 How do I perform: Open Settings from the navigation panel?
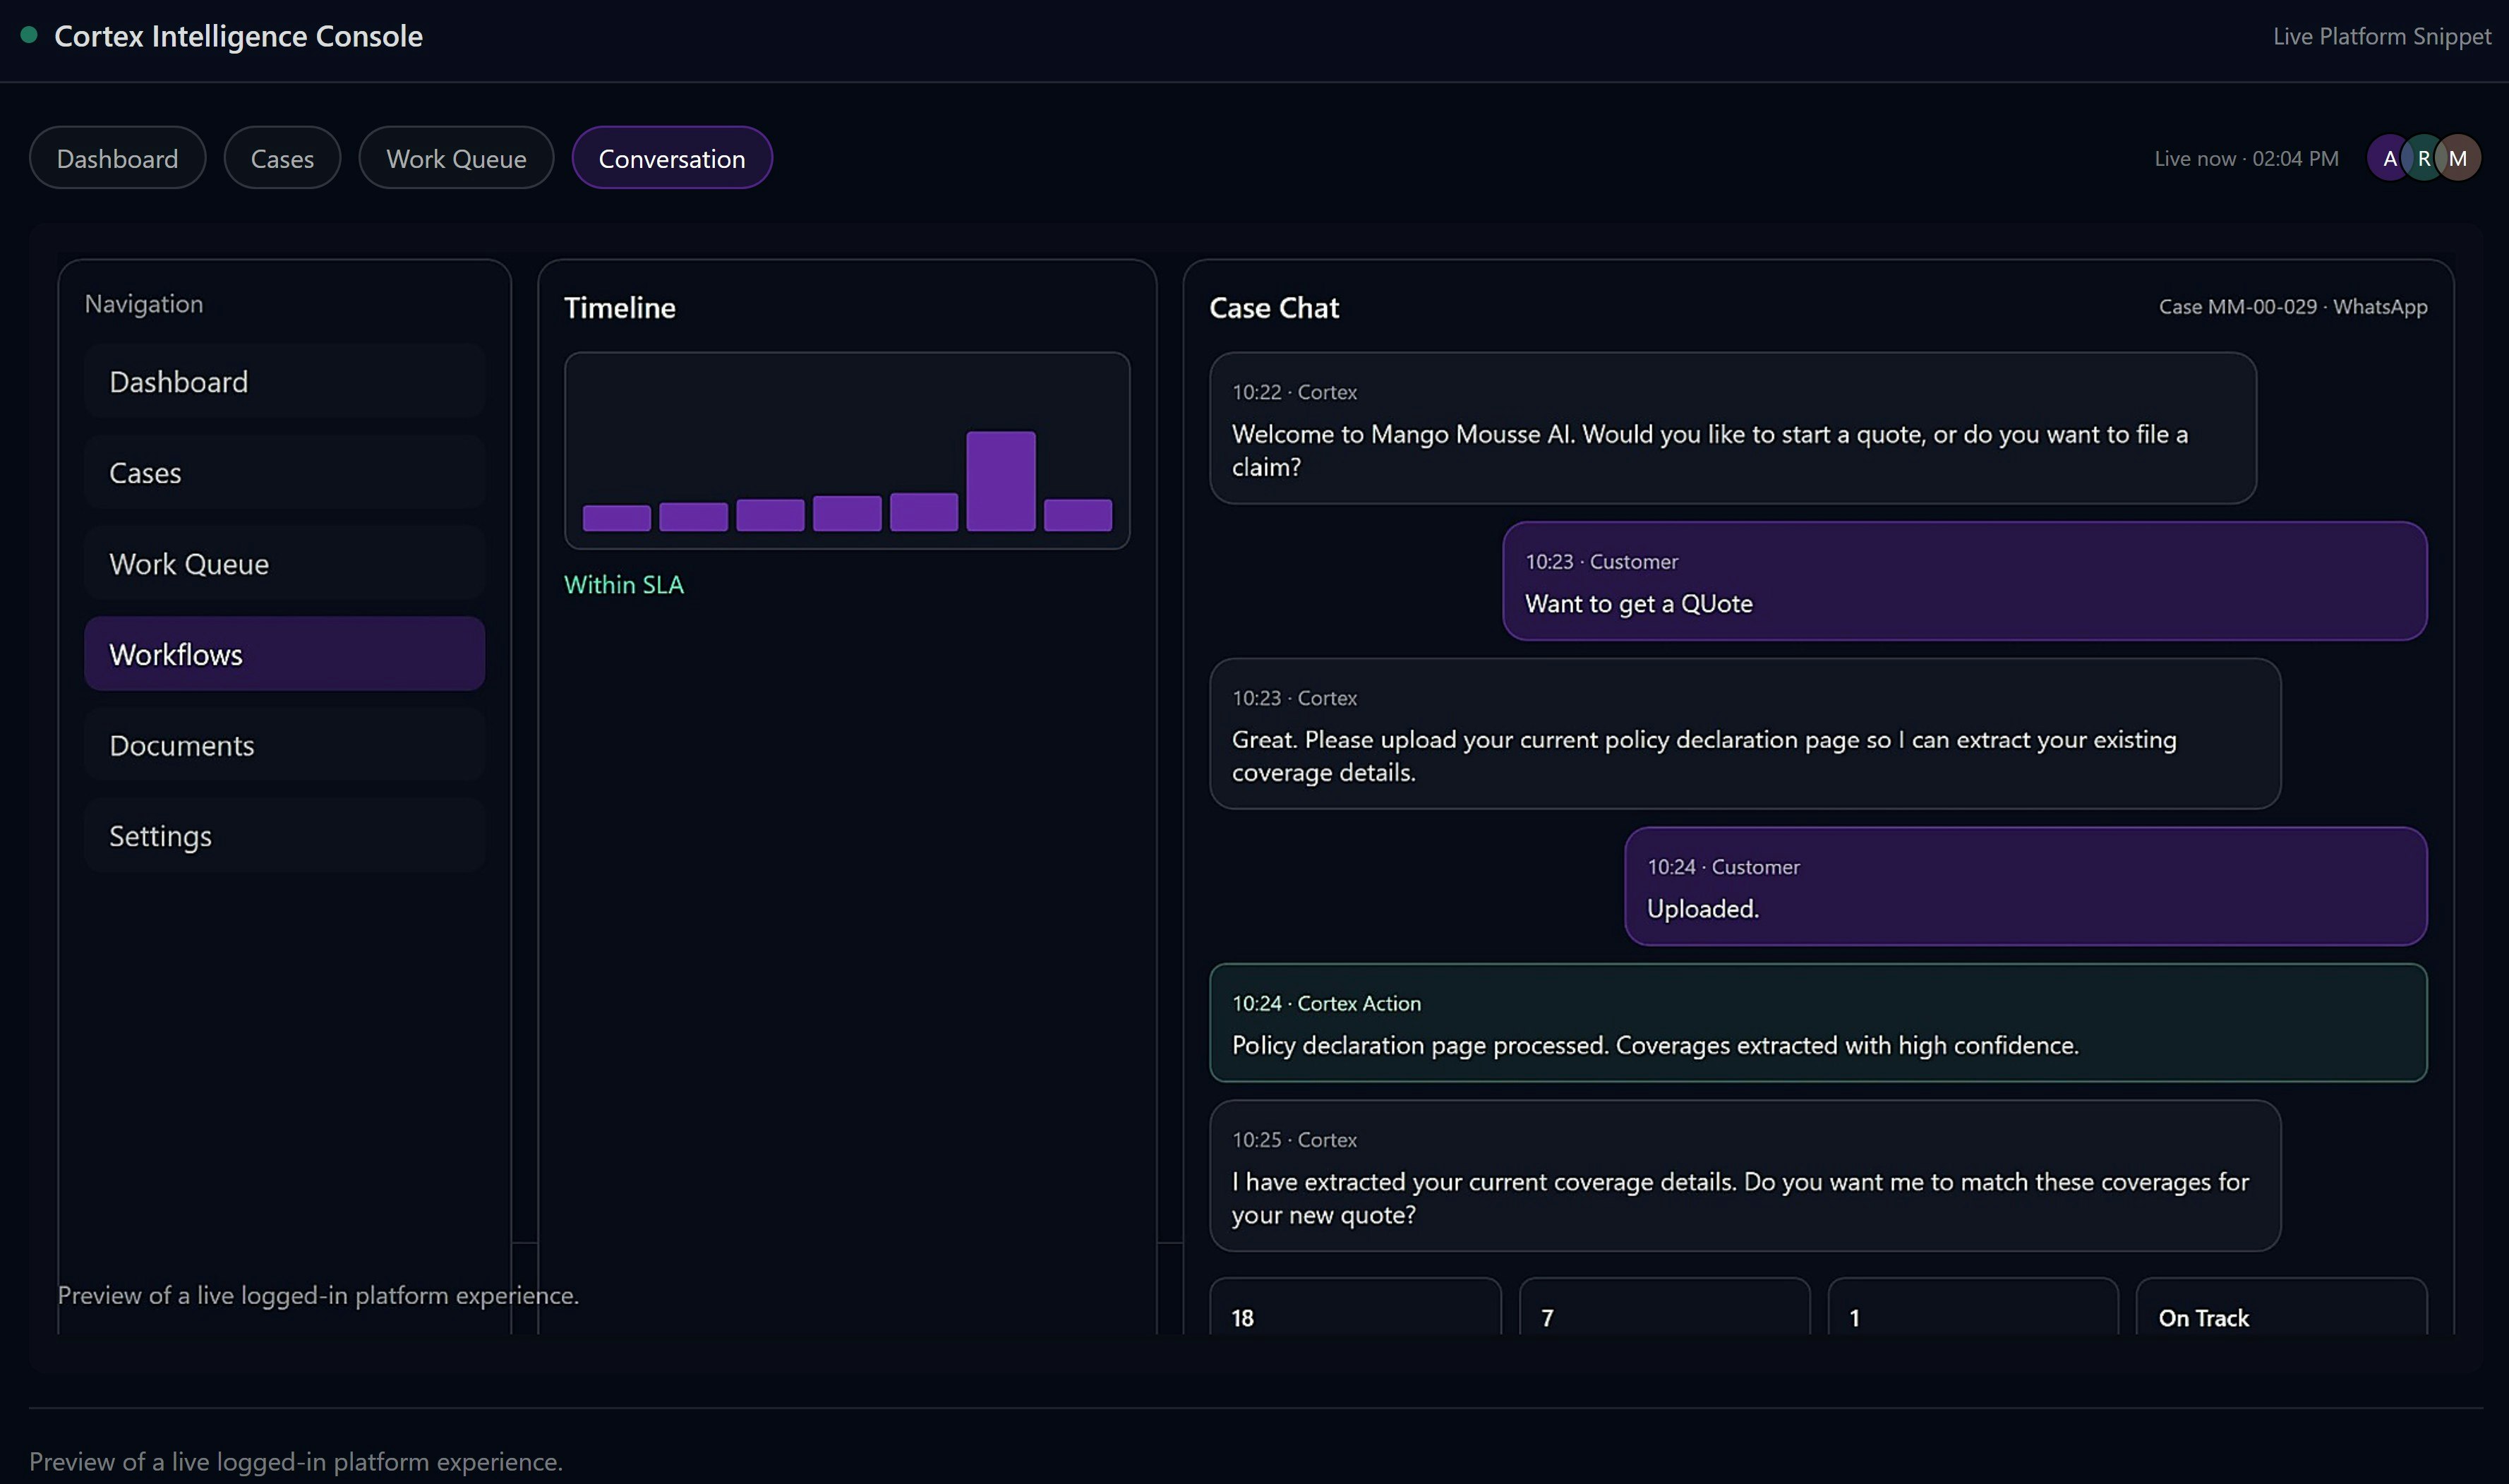tap(284, 836)
